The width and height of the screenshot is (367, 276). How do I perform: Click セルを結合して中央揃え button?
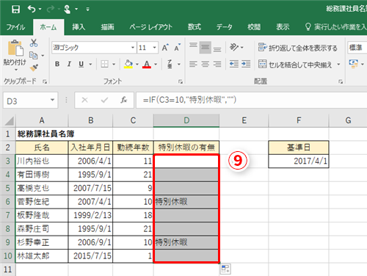point(295,65)
